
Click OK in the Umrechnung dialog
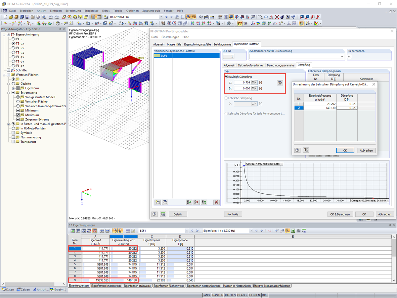click(x=345, y=150)
